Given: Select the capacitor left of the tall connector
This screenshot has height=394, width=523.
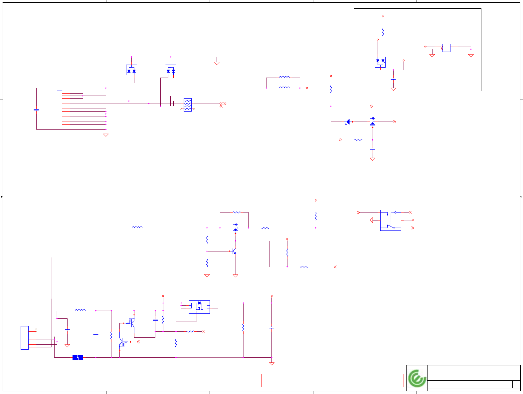Looking at the screenshot, I should (37, 110).
